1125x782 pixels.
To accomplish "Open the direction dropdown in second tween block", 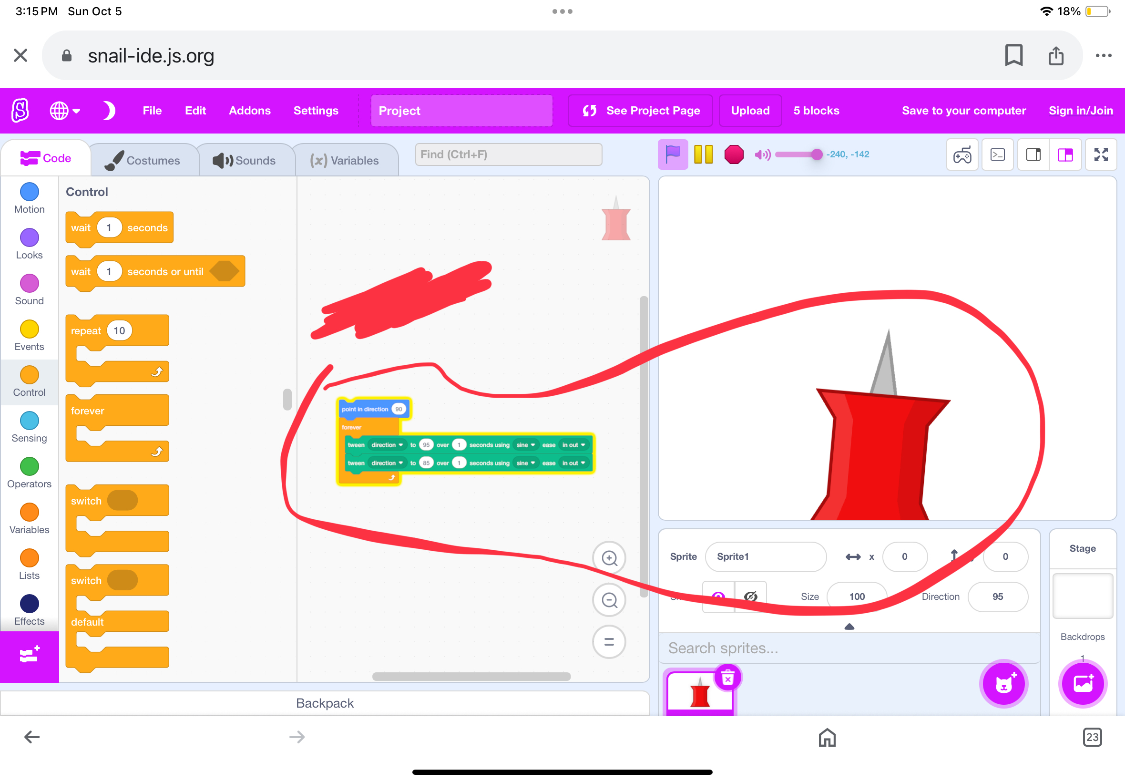I will pyautogui.click(x=387, y=463).
